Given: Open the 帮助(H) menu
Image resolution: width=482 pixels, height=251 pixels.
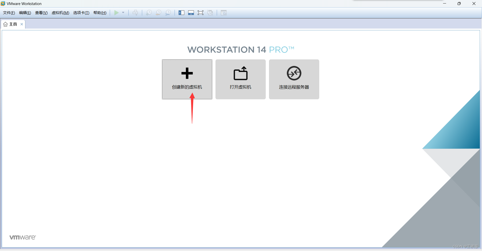Looking at the screenshot, I should pyautogui.click(x=100, y=13).
